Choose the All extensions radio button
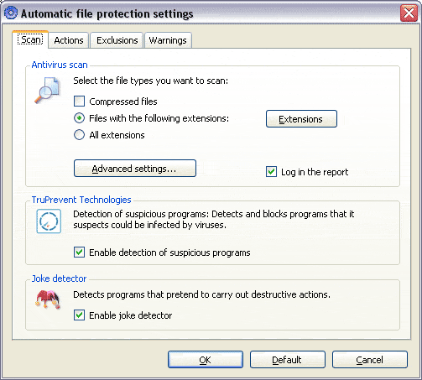This screenshot has width=422, height=380. (x=79, y=135)
